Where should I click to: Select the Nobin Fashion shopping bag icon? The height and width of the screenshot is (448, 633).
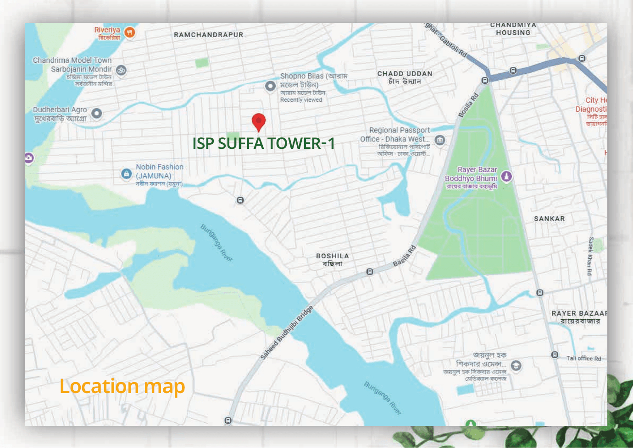point(126,174)
